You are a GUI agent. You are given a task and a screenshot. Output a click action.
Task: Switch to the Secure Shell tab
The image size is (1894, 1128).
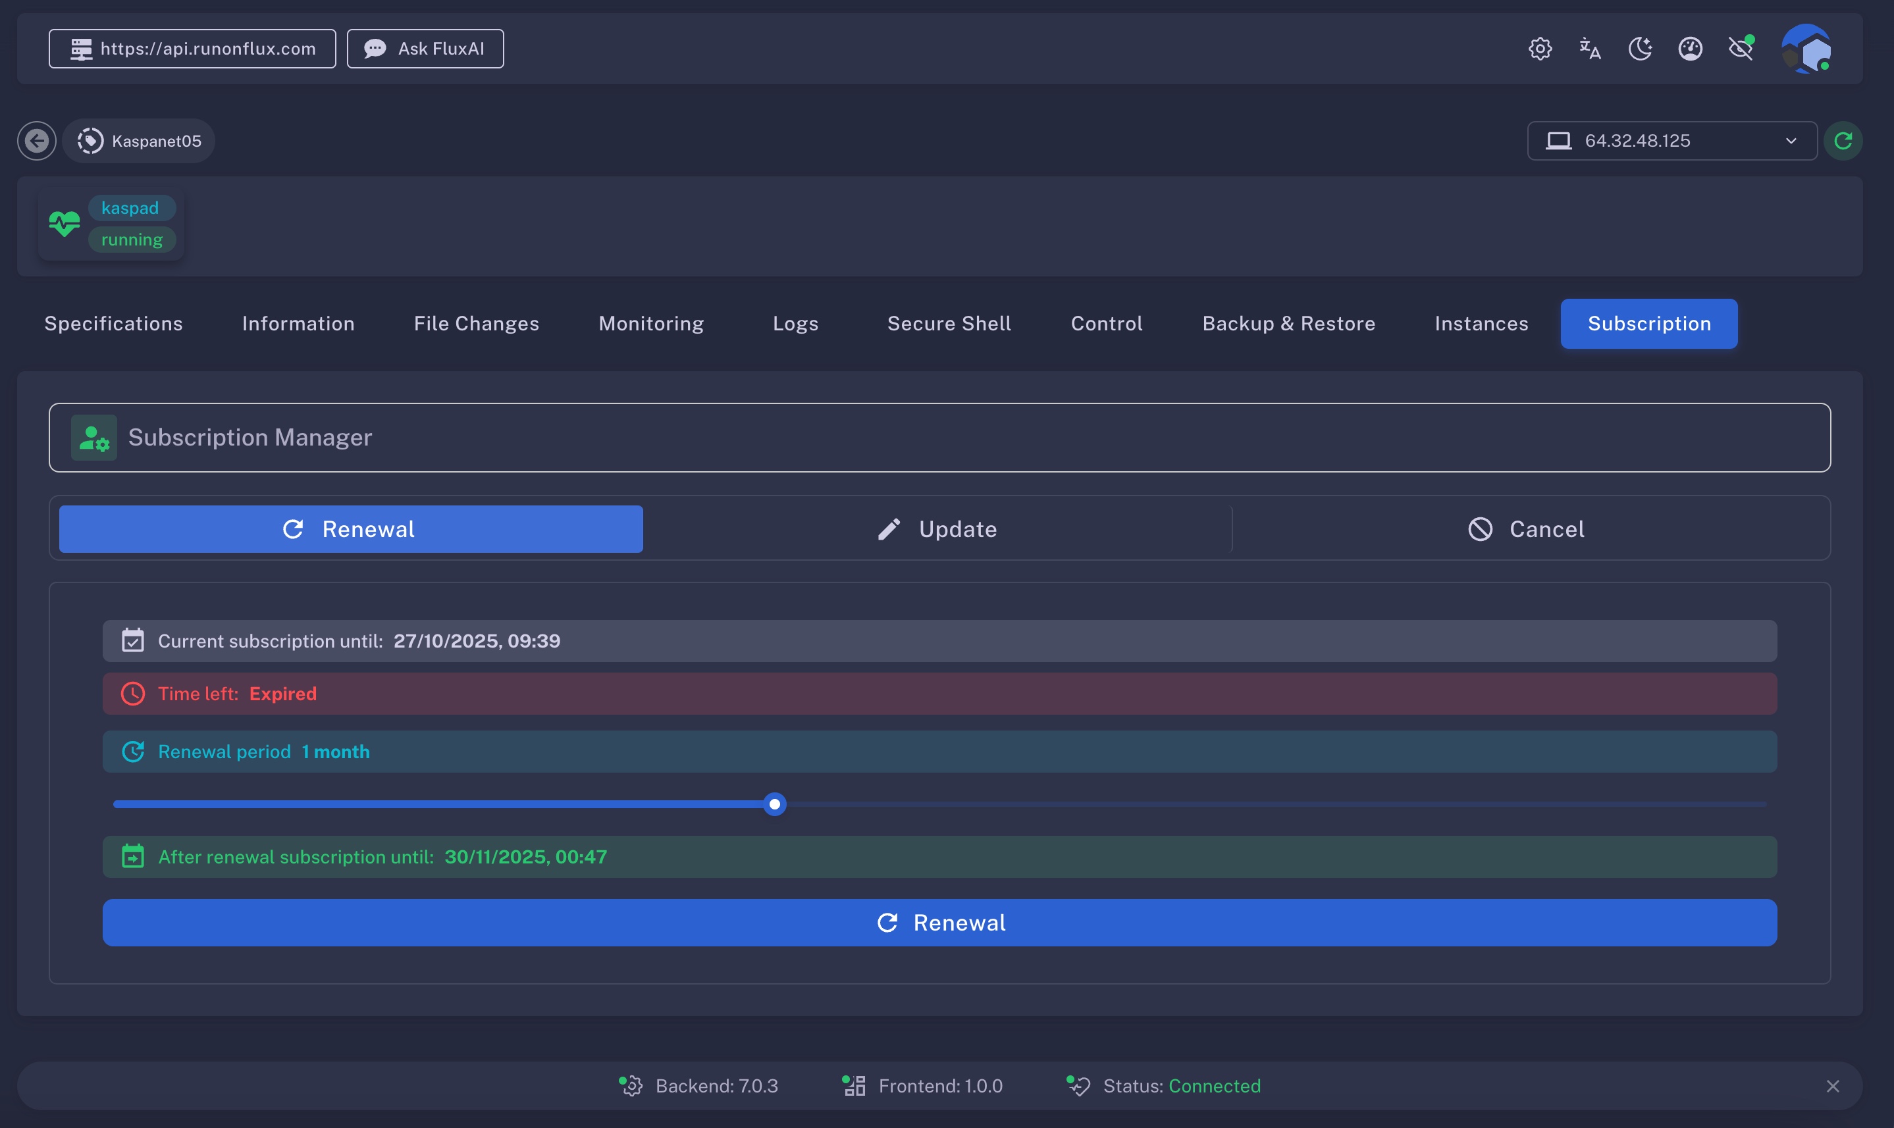click(x=949, y=324)
